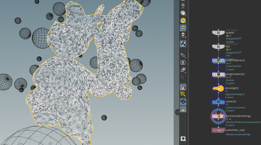Select high quality lighting bulb with base
Viewport: 261px width, 145px height.
(183, 35)
